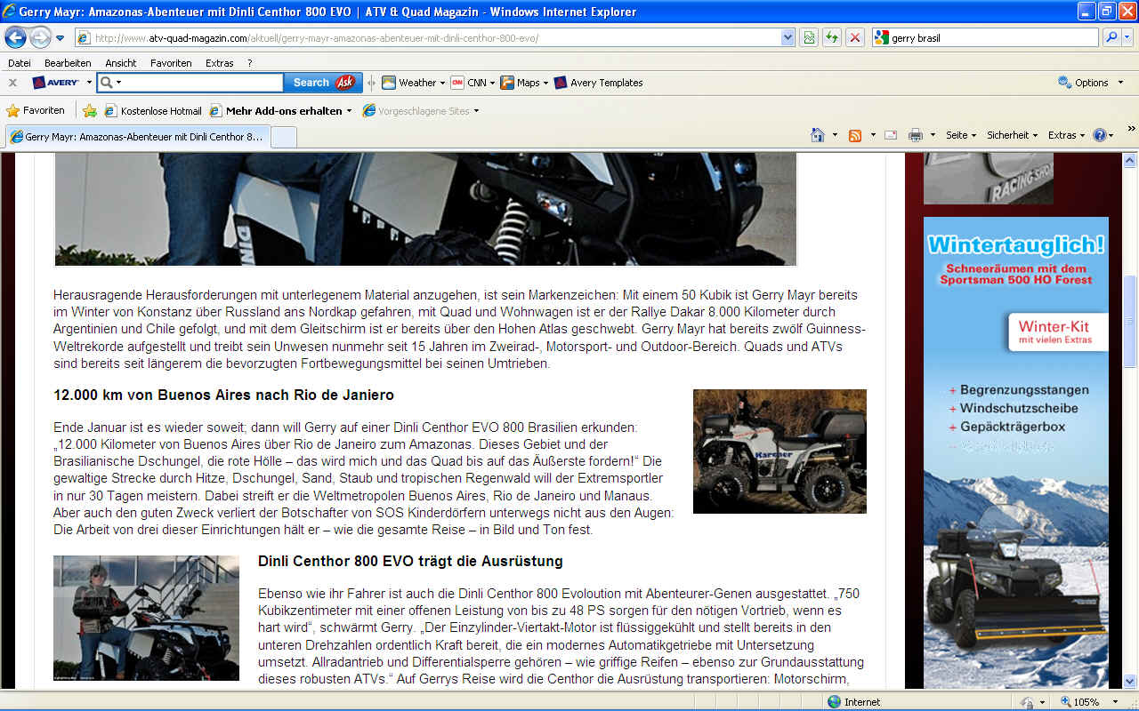The width and height of the screenshot is (1139, 711).
Task: Open the Maps toolbar button
Action: click(524, 83)
